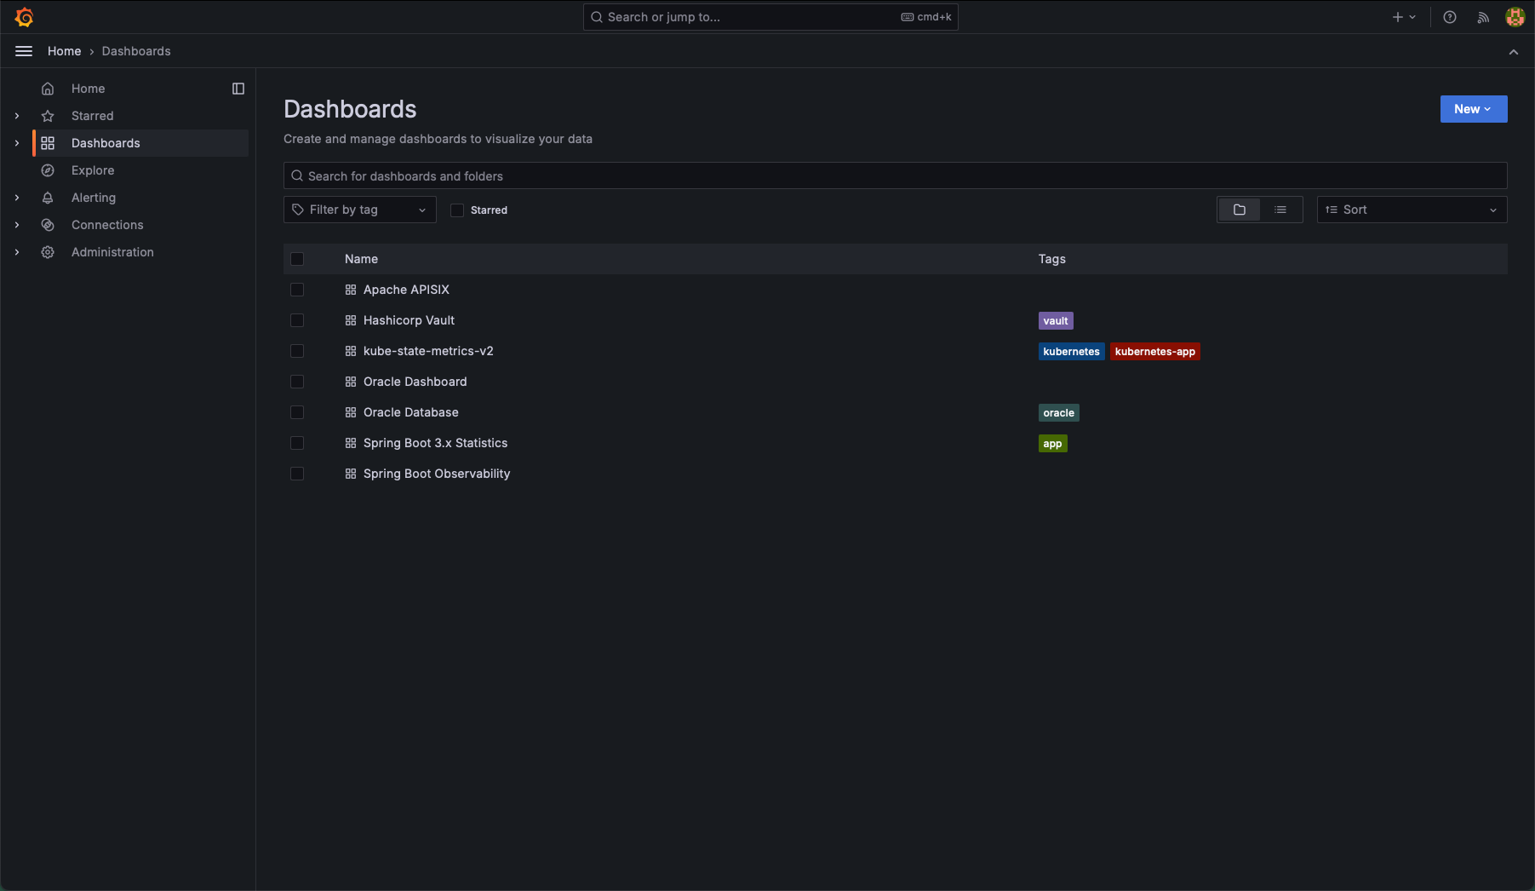Click the Starred star icon in sidebar
Image resolution: width=1535 pixels, height=891 pixels.
point(48,116)
